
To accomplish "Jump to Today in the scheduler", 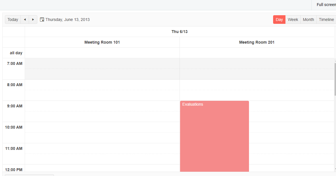I will tap(13, 20).
